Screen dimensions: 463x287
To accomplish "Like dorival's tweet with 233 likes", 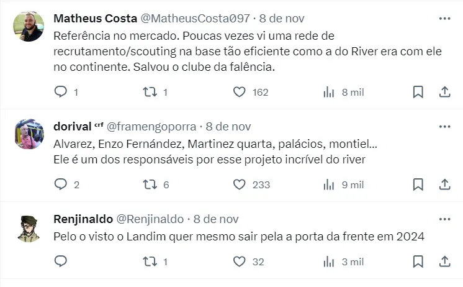I will point(240,184).
